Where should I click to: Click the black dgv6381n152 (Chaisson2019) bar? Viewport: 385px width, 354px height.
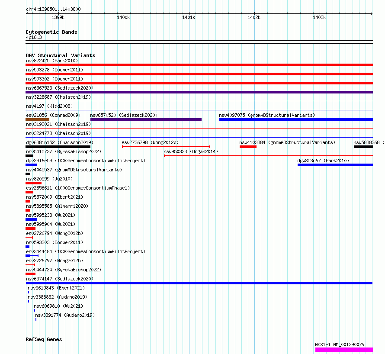pyautogui.click(x=58, y=147)
